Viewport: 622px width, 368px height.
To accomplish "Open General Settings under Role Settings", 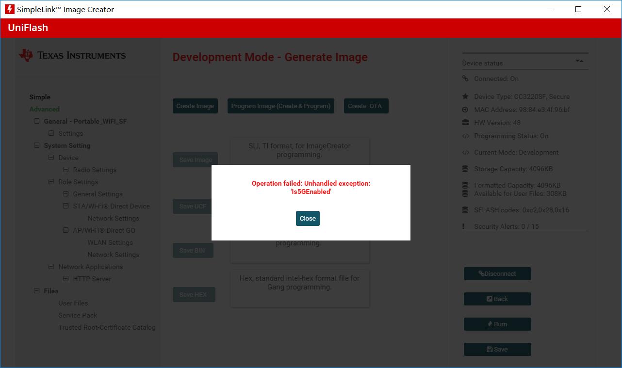I will (98, 194).
